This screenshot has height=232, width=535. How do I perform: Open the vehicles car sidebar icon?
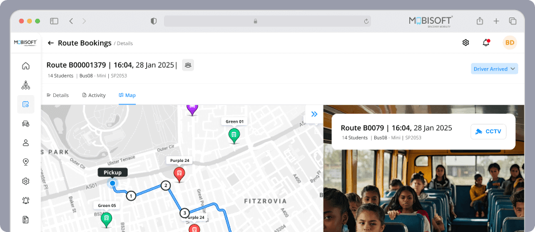26,124
